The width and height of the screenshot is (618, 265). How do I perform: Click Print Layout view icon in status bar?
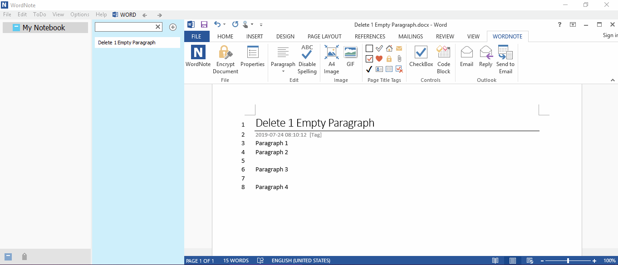pyautogui.click(x=512, y=260)
